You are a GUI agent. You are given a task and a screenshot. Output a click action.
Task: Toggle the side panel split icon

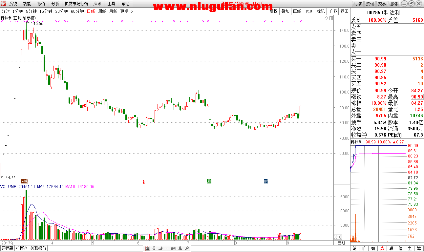pos(330,18)
